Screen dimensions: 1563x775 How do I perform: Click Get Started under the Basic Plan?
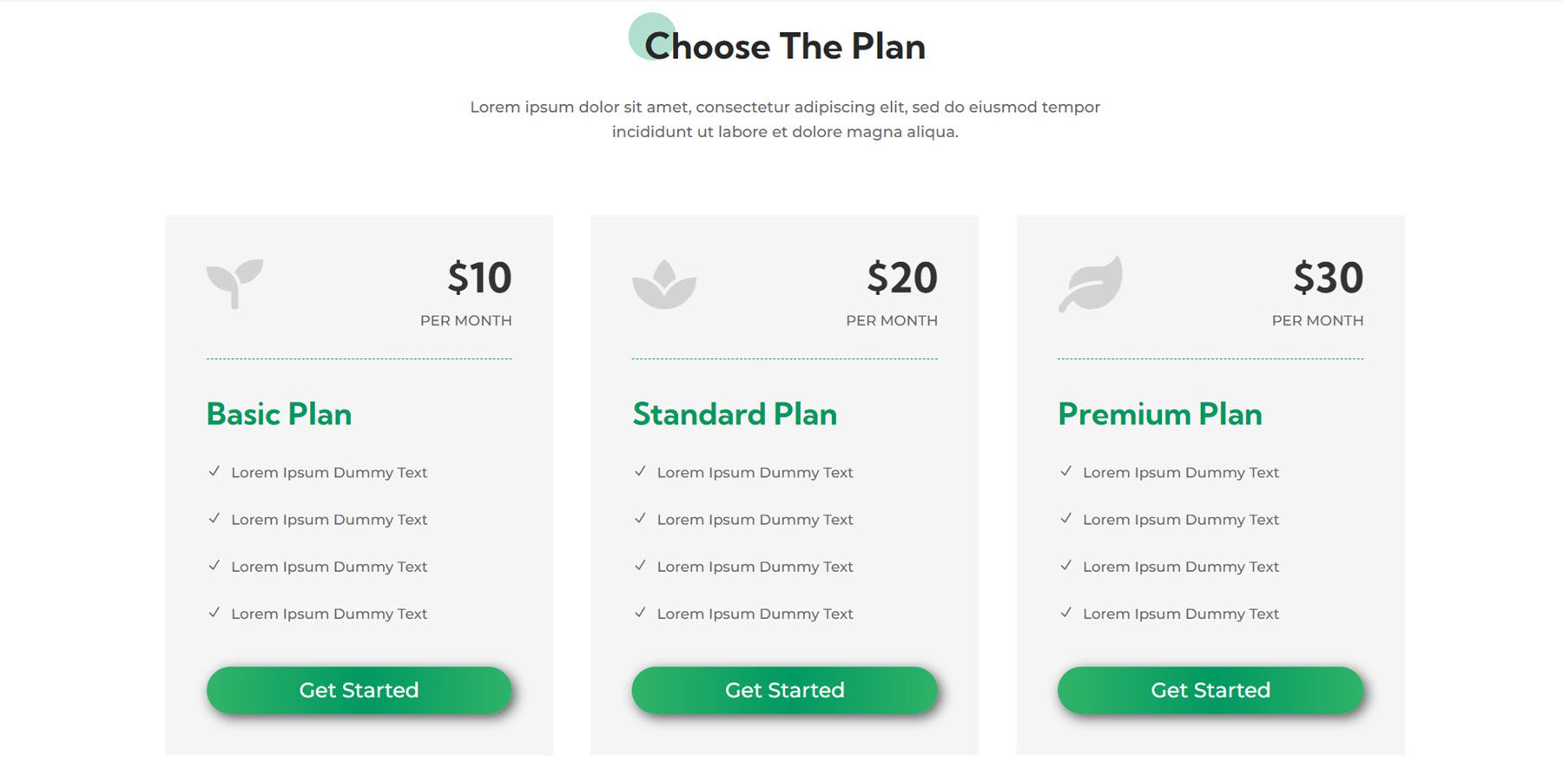(x=359, y=690)
